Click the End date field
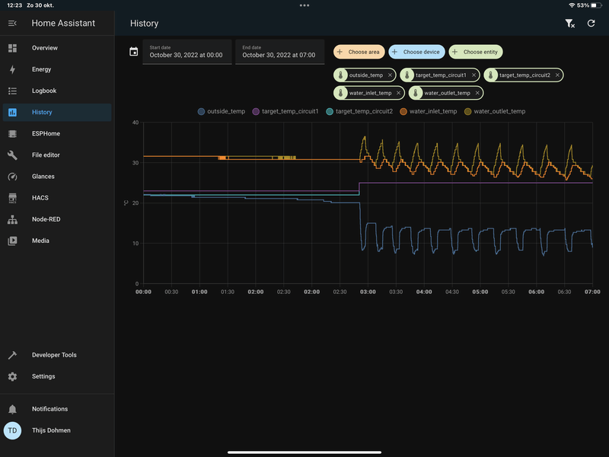 click(279, 52)
